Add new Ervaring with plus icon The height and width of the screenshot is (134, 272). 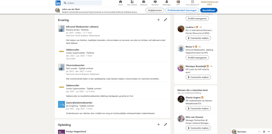pos(158,20)
